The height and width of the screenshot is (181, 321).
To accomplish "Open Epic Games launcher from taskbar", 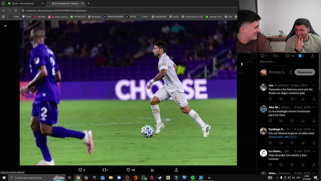I will 94,178.
